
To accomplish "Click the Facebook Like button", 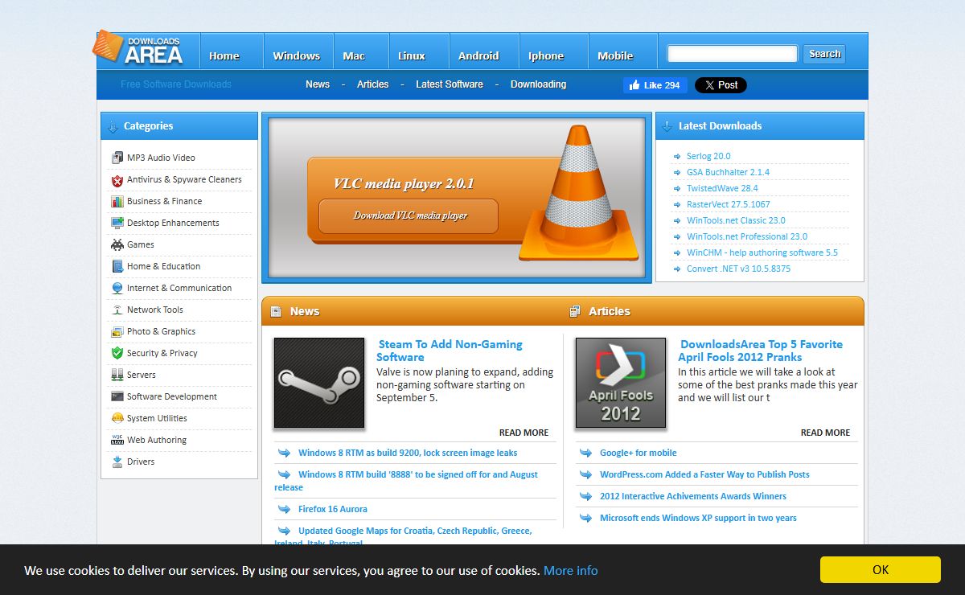I will tap(655, 85).
